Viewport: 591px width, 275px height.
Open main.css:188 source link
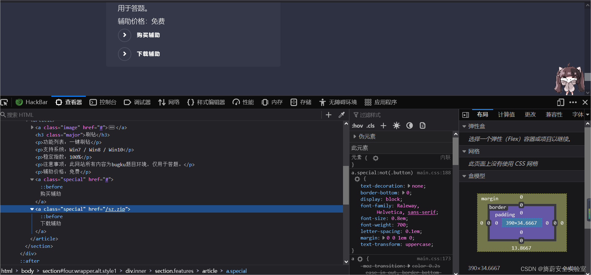pyautogui.click(x=434, y=173)
